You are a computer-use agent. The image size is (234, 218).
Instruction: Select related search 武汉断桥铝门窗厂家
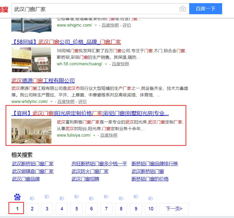click(x=33, y=164)
